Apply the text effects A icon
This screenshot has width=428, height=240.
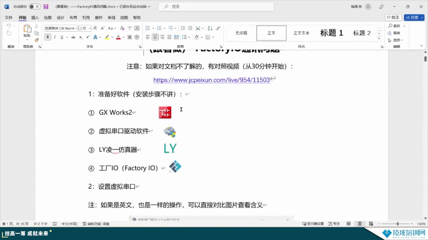click(x=95, y=37)
